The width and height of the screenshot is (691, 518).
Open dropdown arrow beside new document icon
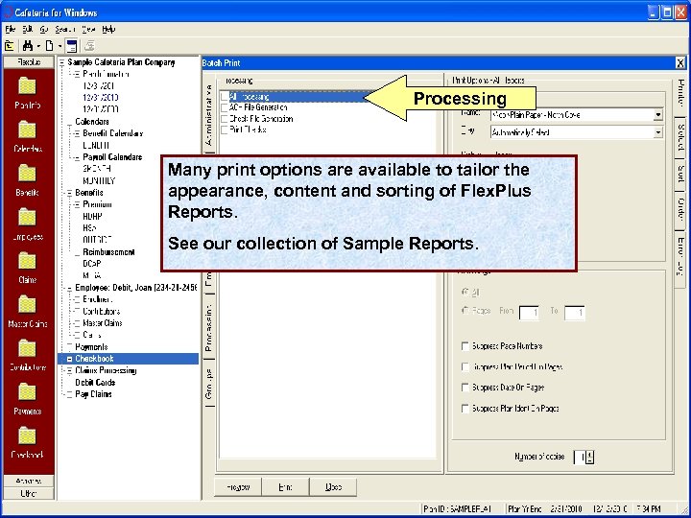click(60, 46)
